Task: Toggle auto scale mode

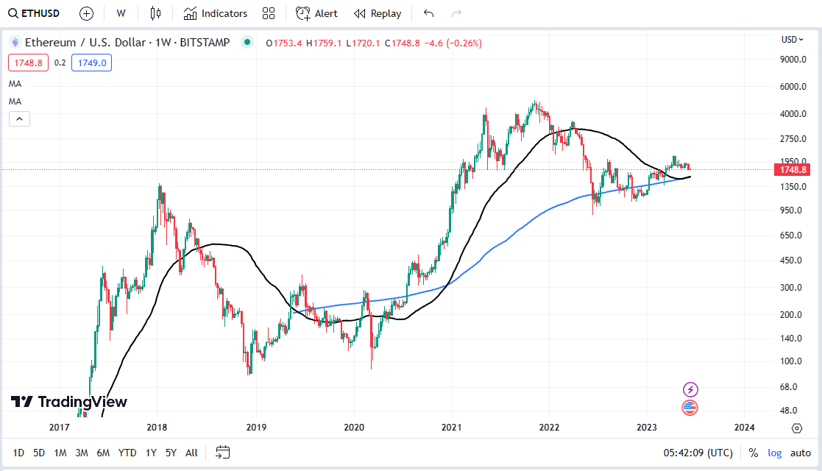Action: (801, 453)
